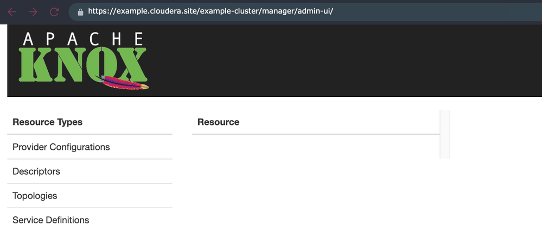
Task: Click the padlock icon in the address bar
Action: pos(80,12)
